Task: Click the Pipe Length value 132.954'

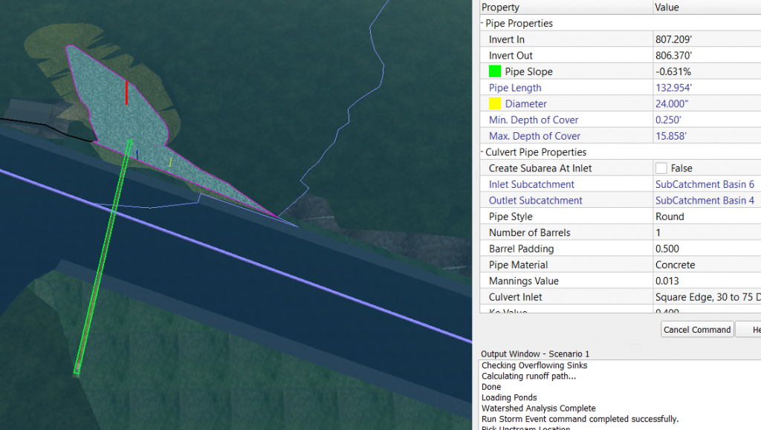Action: coord(673,88)
